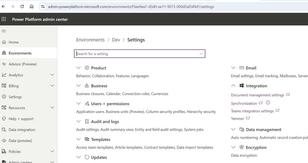Go to Dev in the breadcrumb
The height and width of the screenshot is (163, 308).
coord(116,40)
